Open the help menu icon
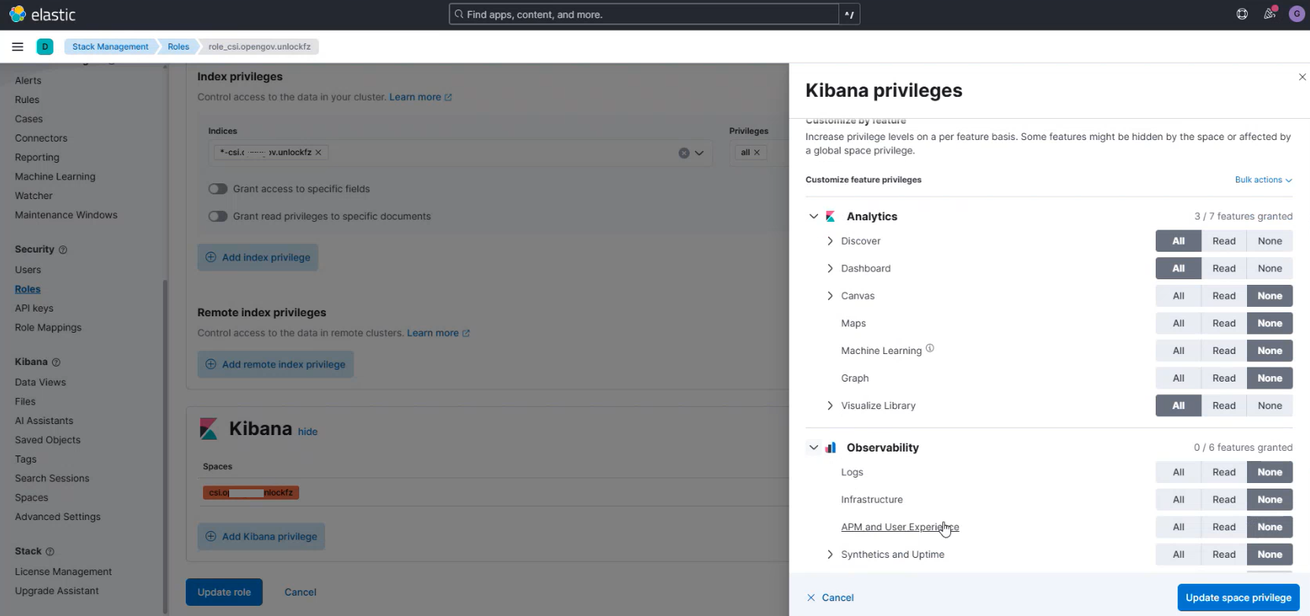 (1242, 14)
